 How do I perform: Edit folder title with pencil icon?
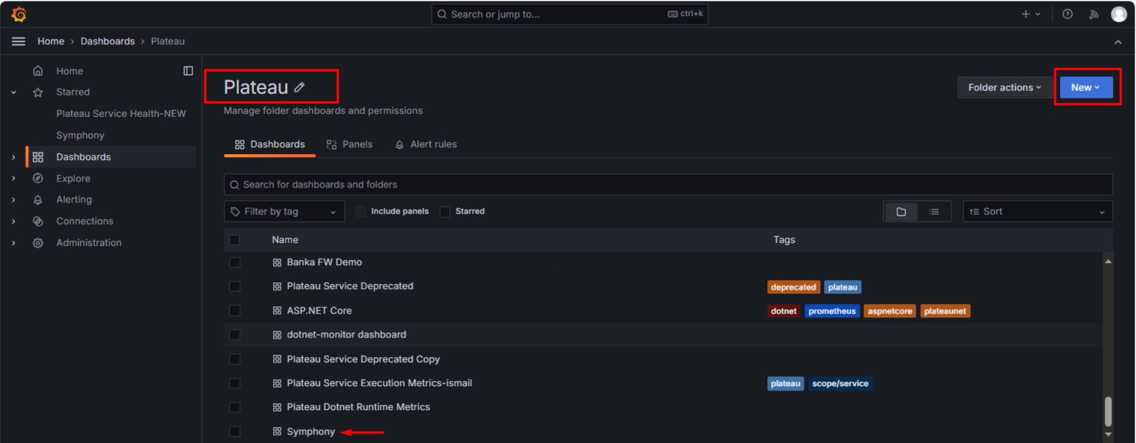click(x=300, y=88)
